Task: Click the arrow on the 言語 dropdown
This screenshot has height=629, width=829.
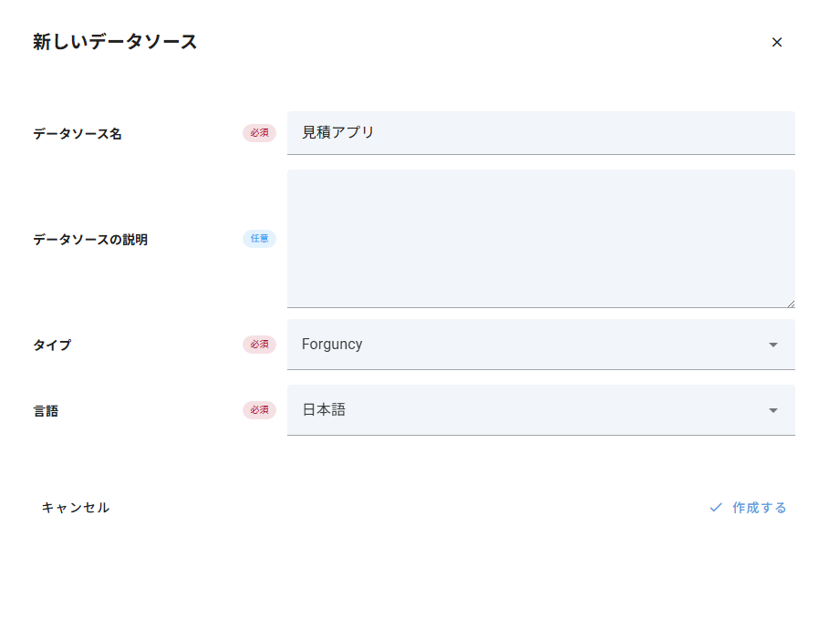Action: pyautogui.click(x=773, y=410)
